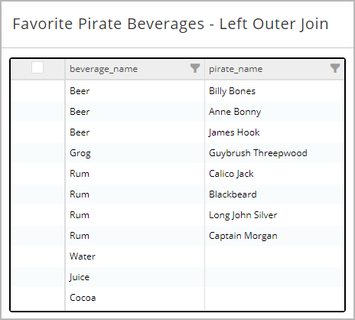Image resolution: width=355 pixels, height=320 pixels.
Task: Select the Captain Morgan cell
Action: point(274,236)
